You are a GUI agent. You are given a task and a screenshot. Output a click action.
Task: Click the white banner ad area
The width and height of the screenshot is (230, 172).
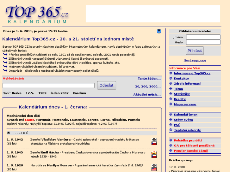pos(153,14)
